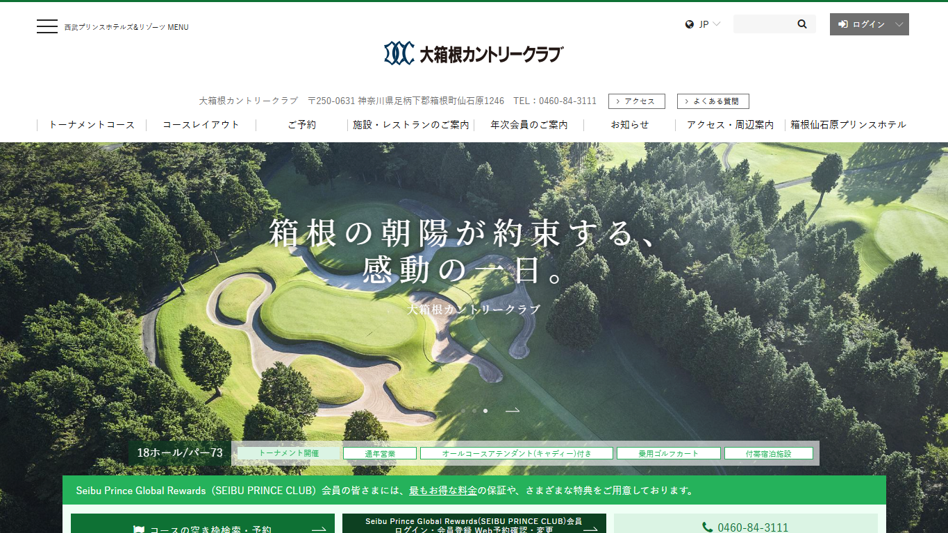
Task: Open the JP language dropdown
Action: point(703,24)
